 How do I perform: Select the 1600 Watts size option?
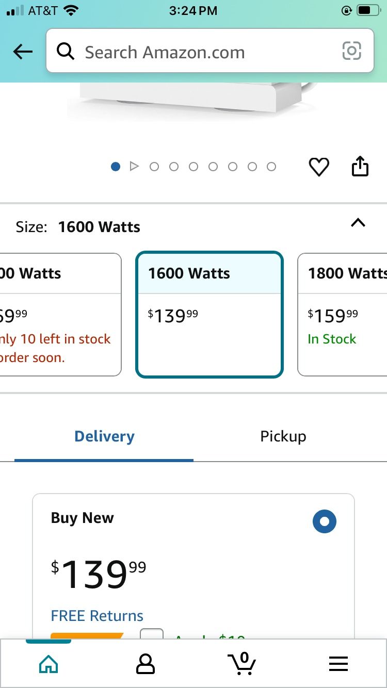click(209, 314)
